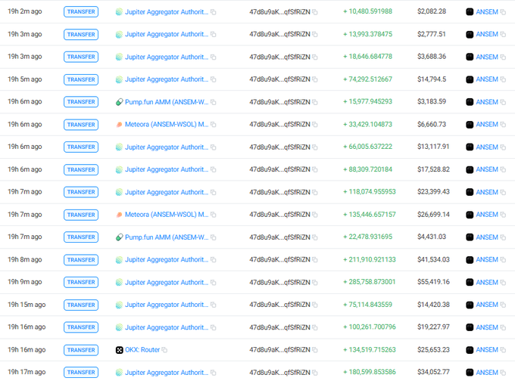Open ANSEM token link in the $3,688.36 row
515x381 pixels.
[x=487, y=57]
